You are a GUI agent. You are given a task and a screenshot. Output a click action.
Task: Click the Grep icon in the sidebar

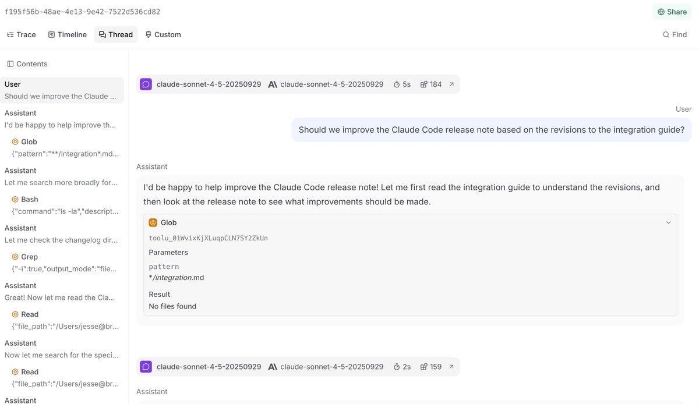[x=15, y=257]
